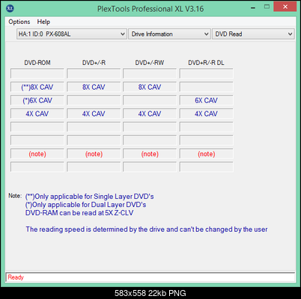
Task: Click the red (note) cell under DVD+/-R
Action: (94, 154)
